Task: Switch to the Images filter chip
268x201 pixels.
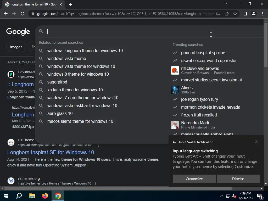Action: click(x=16, y=47)
